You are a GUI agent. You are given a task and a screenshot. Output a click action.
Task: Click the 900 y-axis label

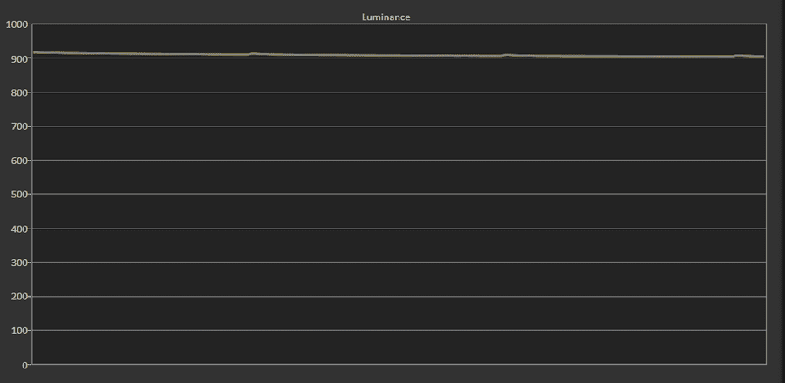[x=19, y=58]
